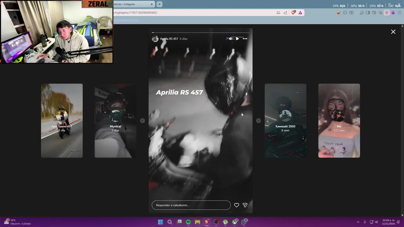Switch to Brave browser taskbar icon
This screenshot has height=227, width=404.
(x=207, y=222)
